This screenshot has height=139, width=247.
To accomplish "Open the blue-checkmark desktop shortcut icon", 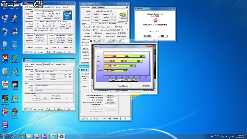I will point(14,45).
